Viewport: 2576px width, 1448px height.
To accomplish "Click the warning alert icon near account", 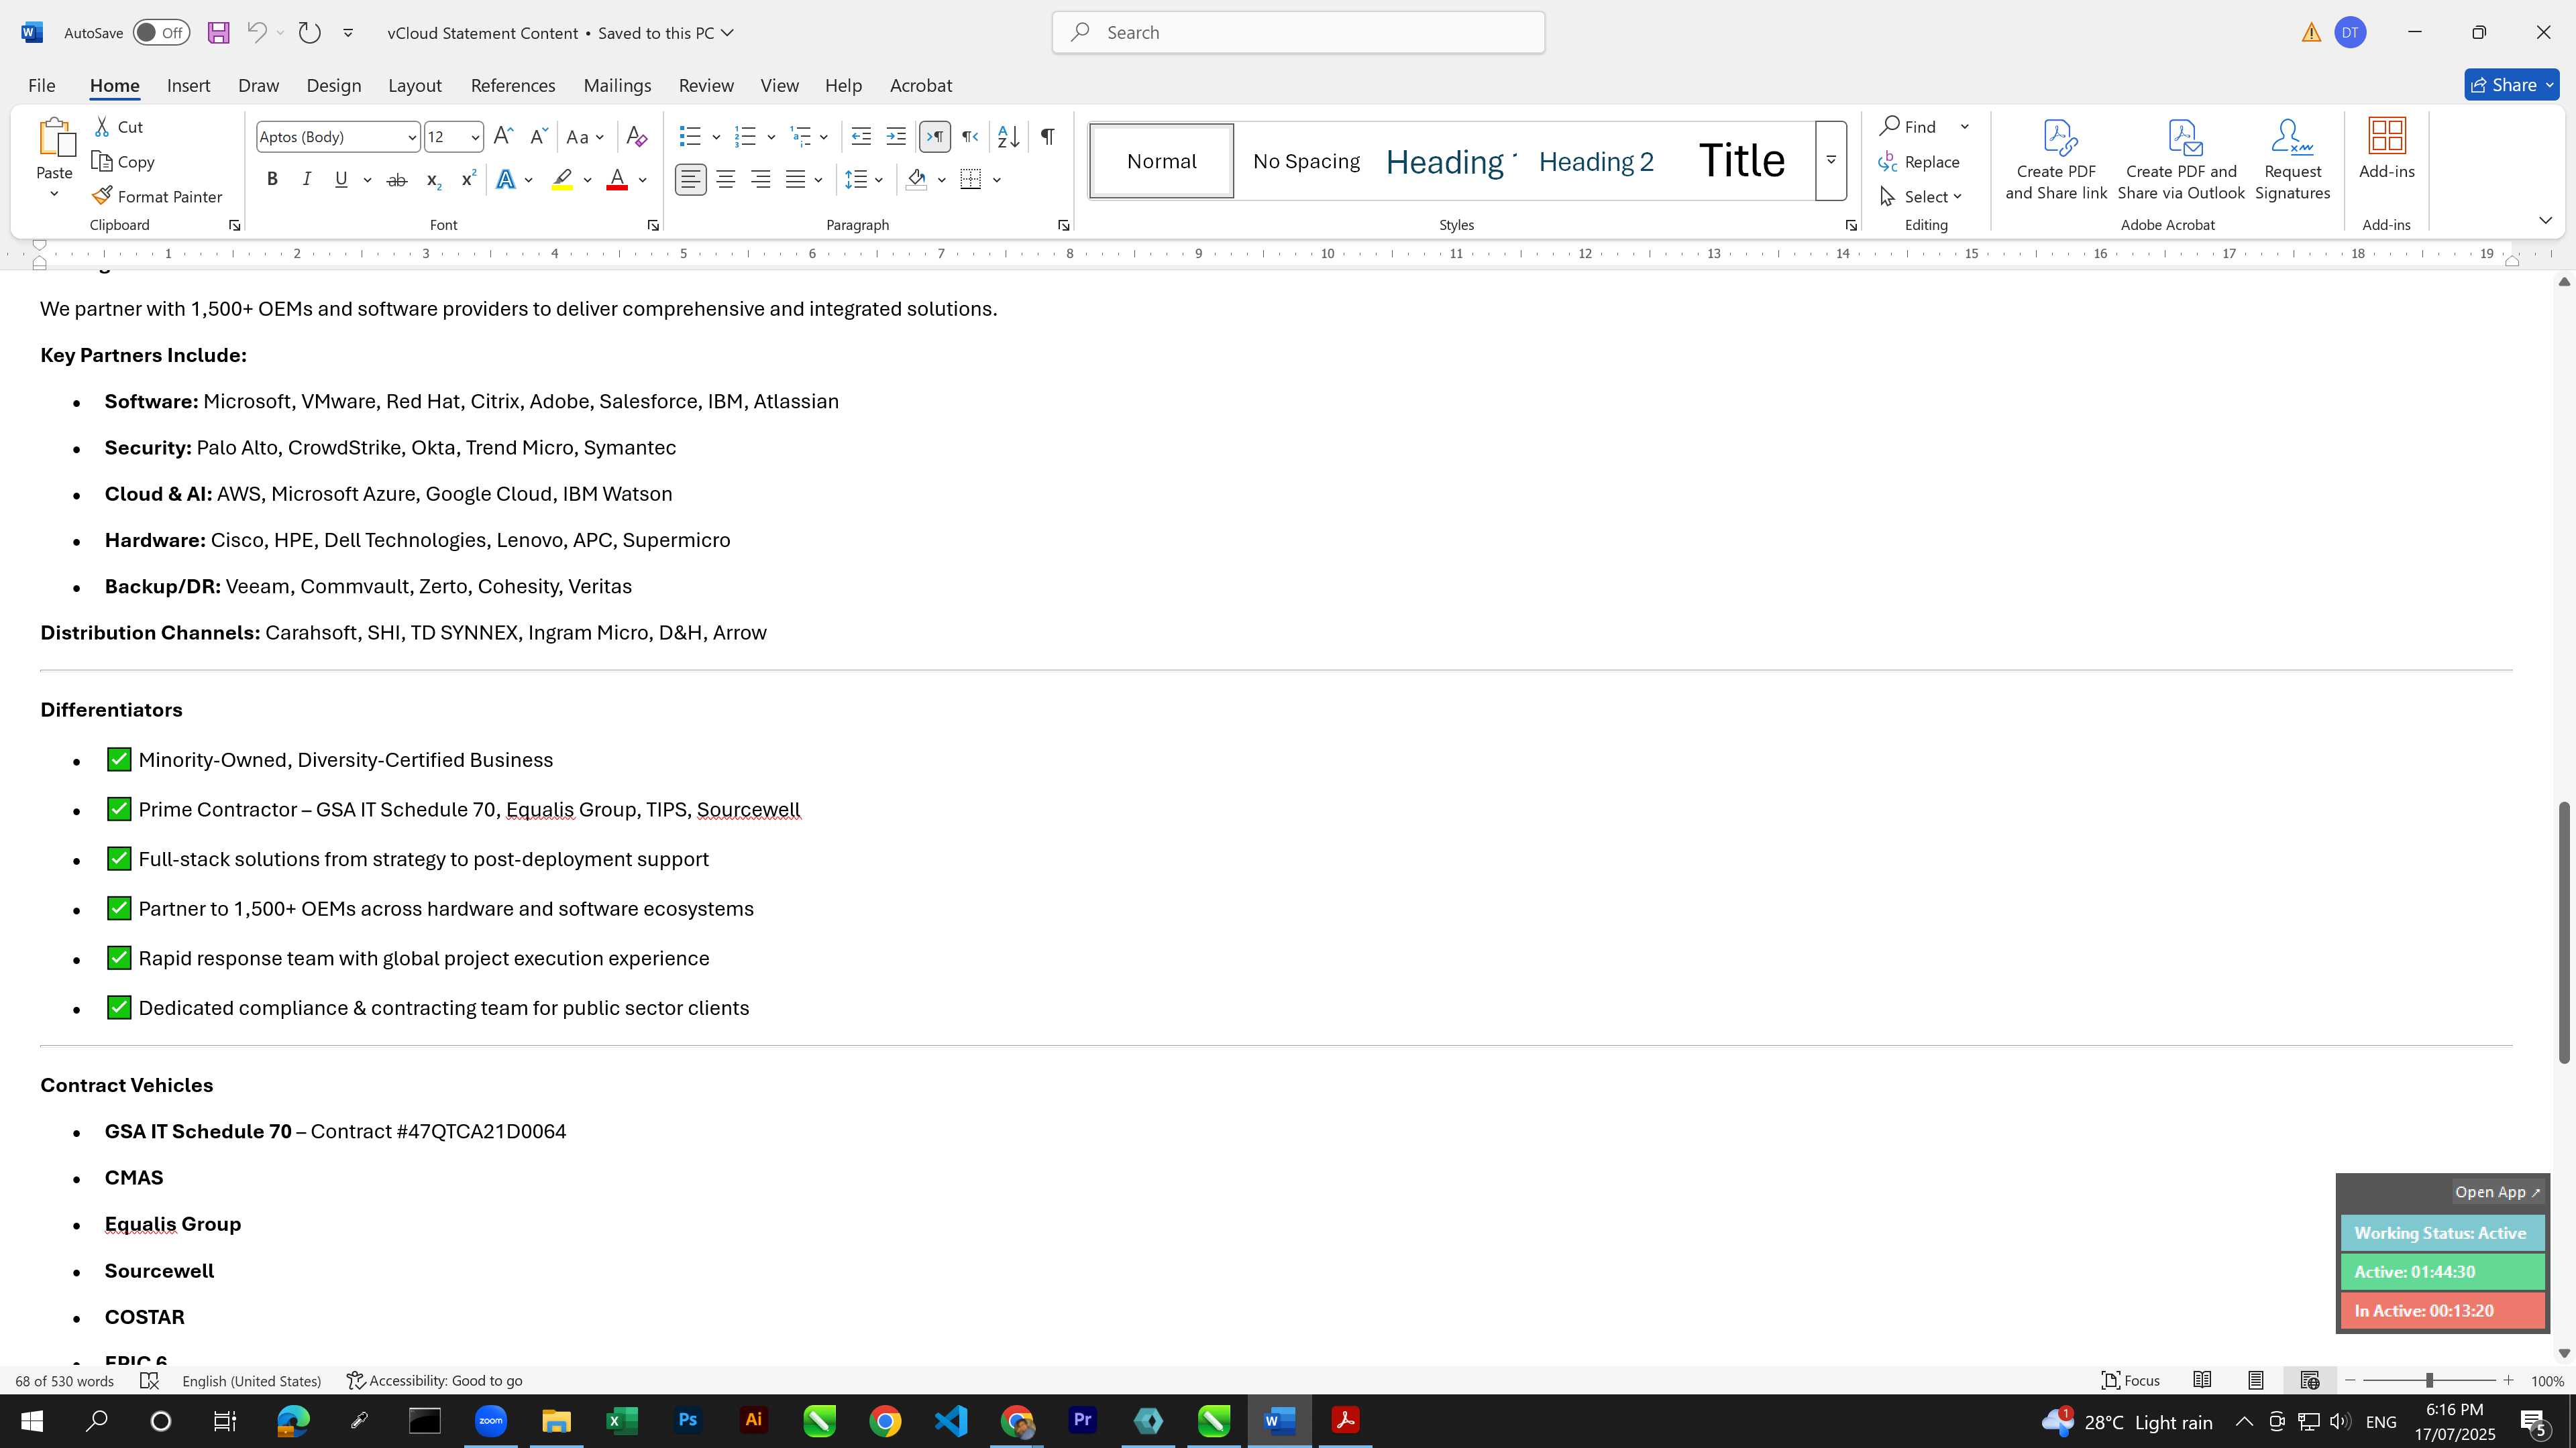I will [x=2311, y=33].
